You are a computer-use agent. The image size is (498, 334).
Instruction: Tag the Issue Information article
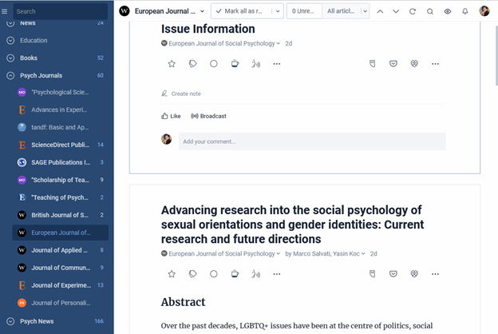click(x=193, y=64)
